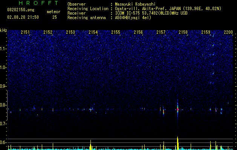Click the 2156 time marker

point(138,32)
